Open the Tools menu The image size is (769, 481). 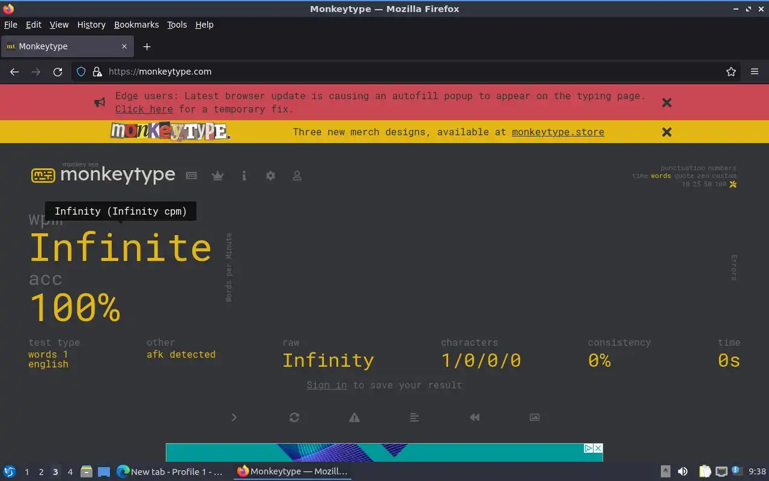tap(177, 25)
